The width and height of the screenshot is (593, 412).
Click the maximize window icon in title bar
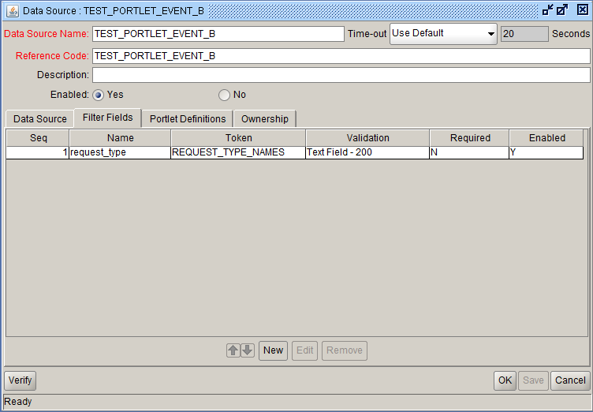pyautogui.click(x=563, y=10)
